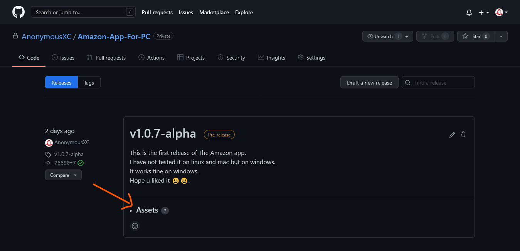This screenshot has height=251, width=520.
Task: Open the Compare dropdown
Action: [x=63, y=175]
